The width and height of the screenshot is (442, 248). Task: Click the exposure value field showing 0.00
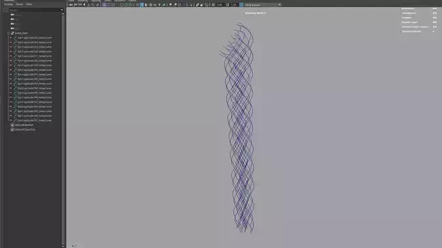click(220, 5)
